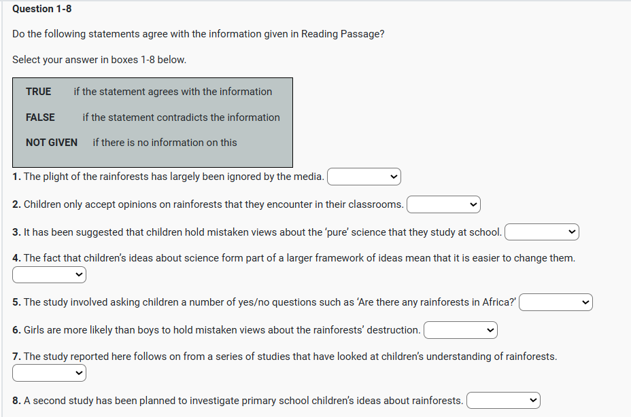The width and height of the screenshot is (631, 417).
Task: Open the answer dropdown for statement 1
Action: [364, 177]
